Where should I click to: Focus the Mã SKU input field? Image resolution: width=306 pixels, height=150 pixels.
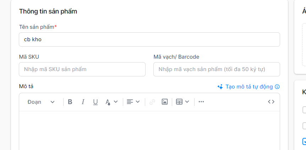point(82,69)
